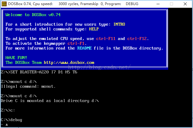Click the 'C:\>debug' command line

11,120
